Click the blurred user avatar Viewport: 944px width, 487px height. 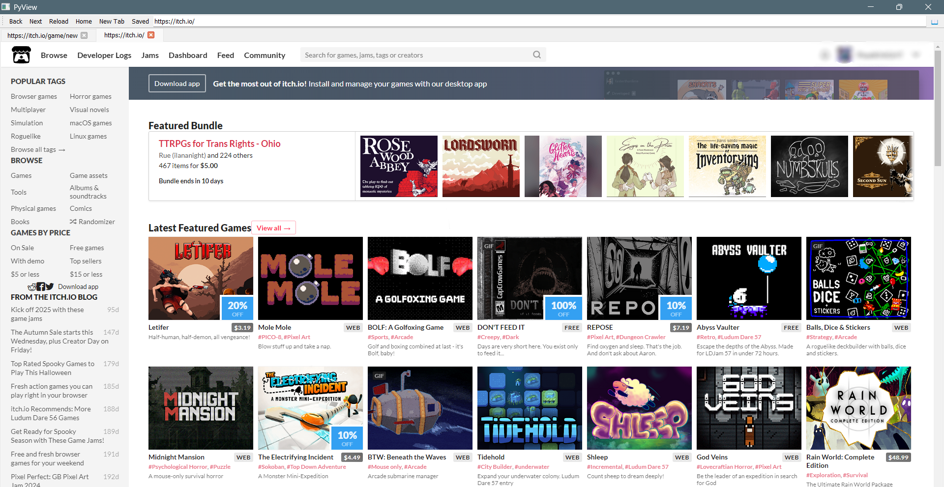tap(844, 55)
